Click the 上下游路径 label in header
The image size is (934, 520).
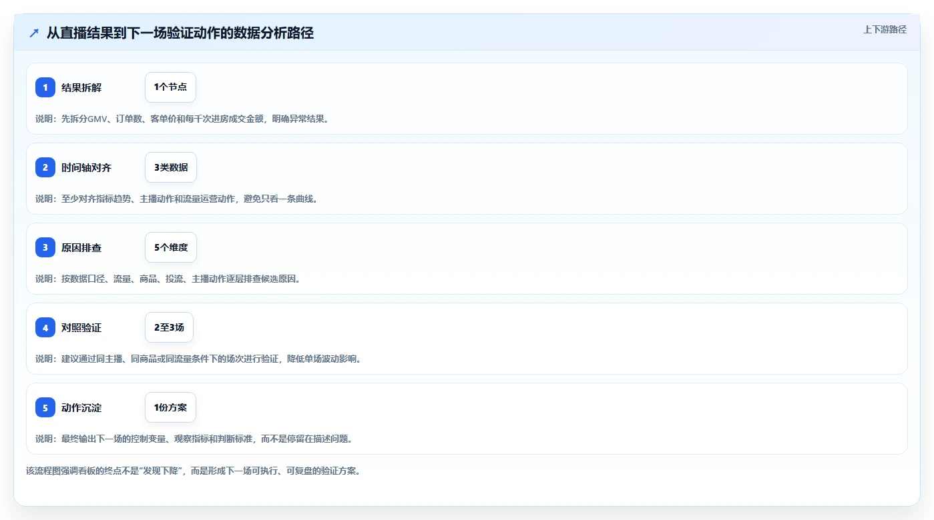tap(885, 29)
